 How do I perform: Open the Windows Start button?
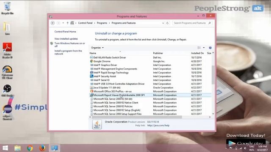tap(5, 148)
